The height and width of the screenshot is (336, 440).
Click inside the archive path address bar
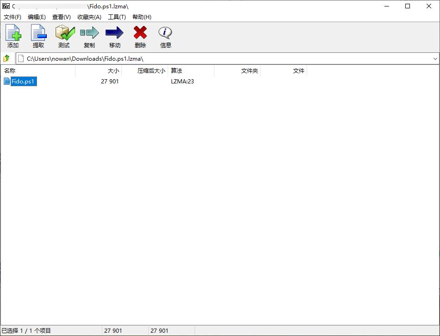coord(139,58)
